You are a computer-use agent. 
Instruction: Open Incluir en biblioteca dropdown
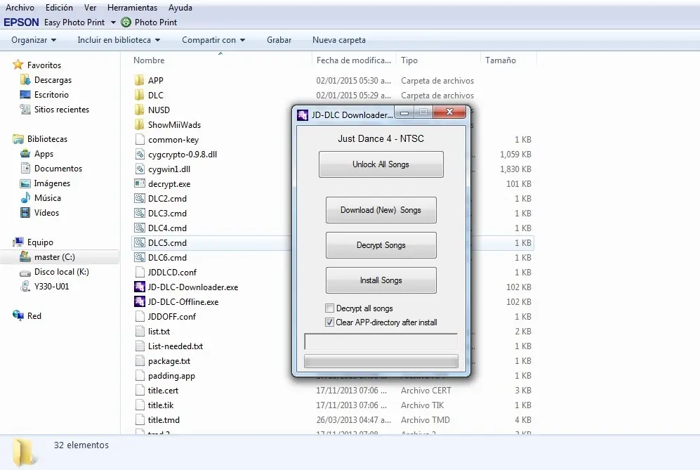click(x=119, y=40)
